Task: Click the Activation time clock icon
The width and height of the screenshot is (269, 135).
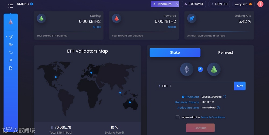Action: [x=218, y=108]
